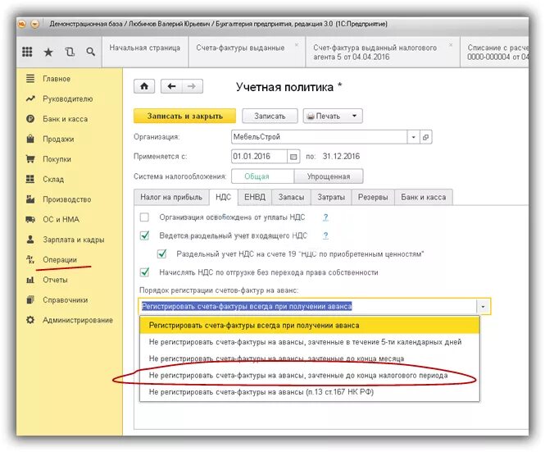Viewport: 545px width, 452px height.
Task: Click the Администрирование gear icon
Action: (30, 320)
